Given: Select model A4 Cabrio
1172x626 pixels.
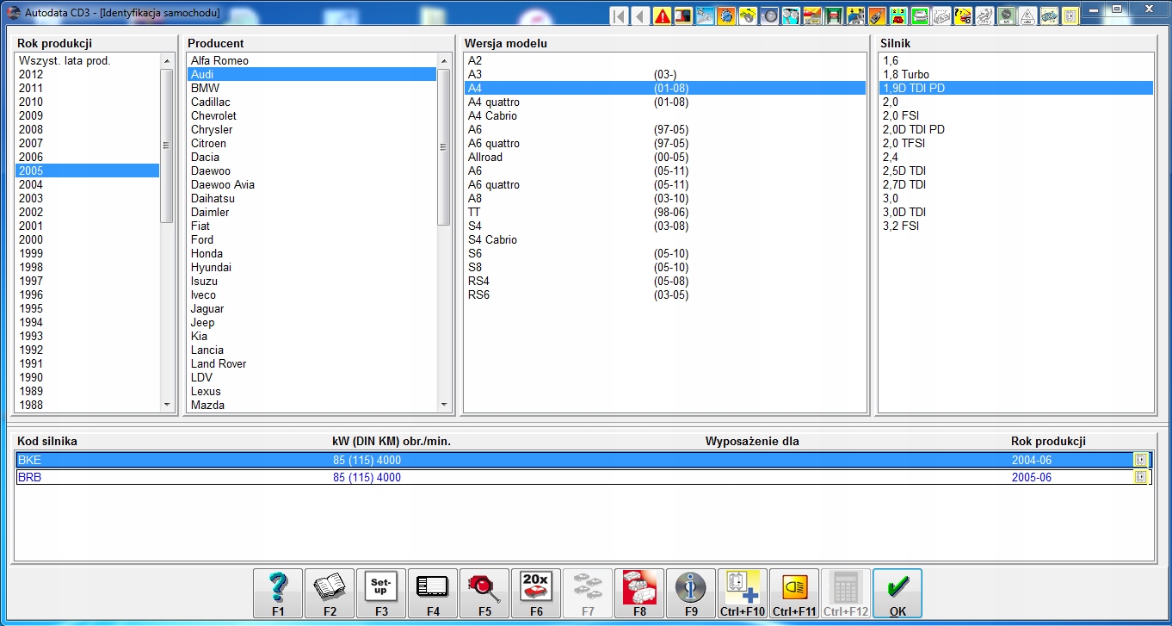Looking at the screenshot, I should tap(664, 115).
